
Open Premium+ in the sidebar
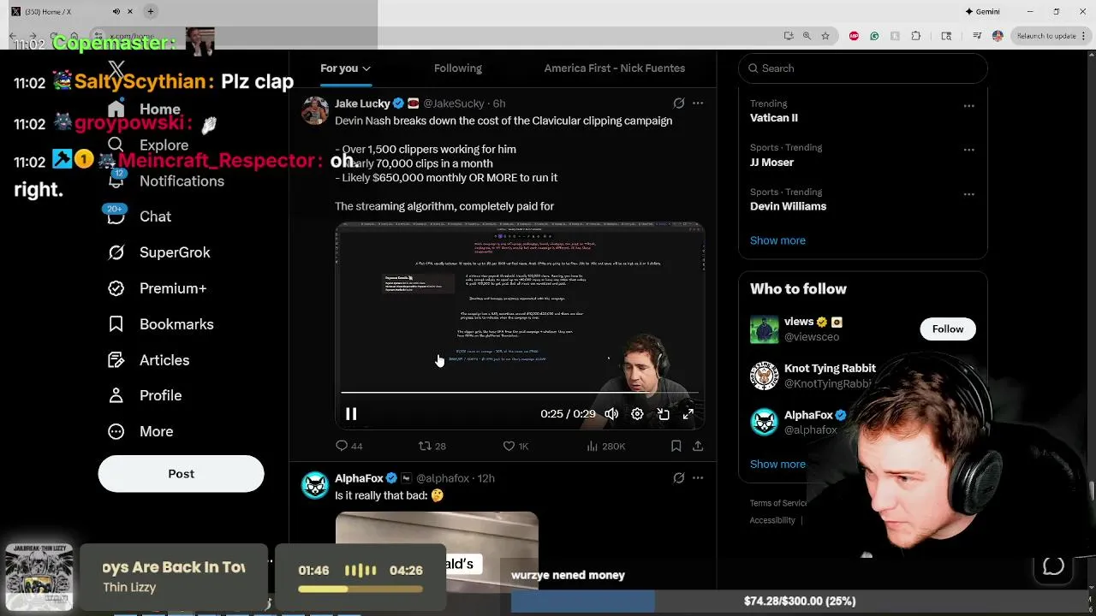coord(157,289)
